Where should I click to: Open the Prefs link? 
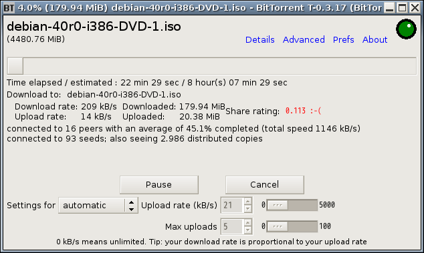(344, 39)
